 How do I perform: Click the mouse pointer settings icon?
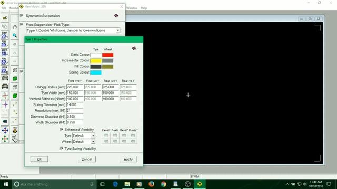click(x=15, y=139)
